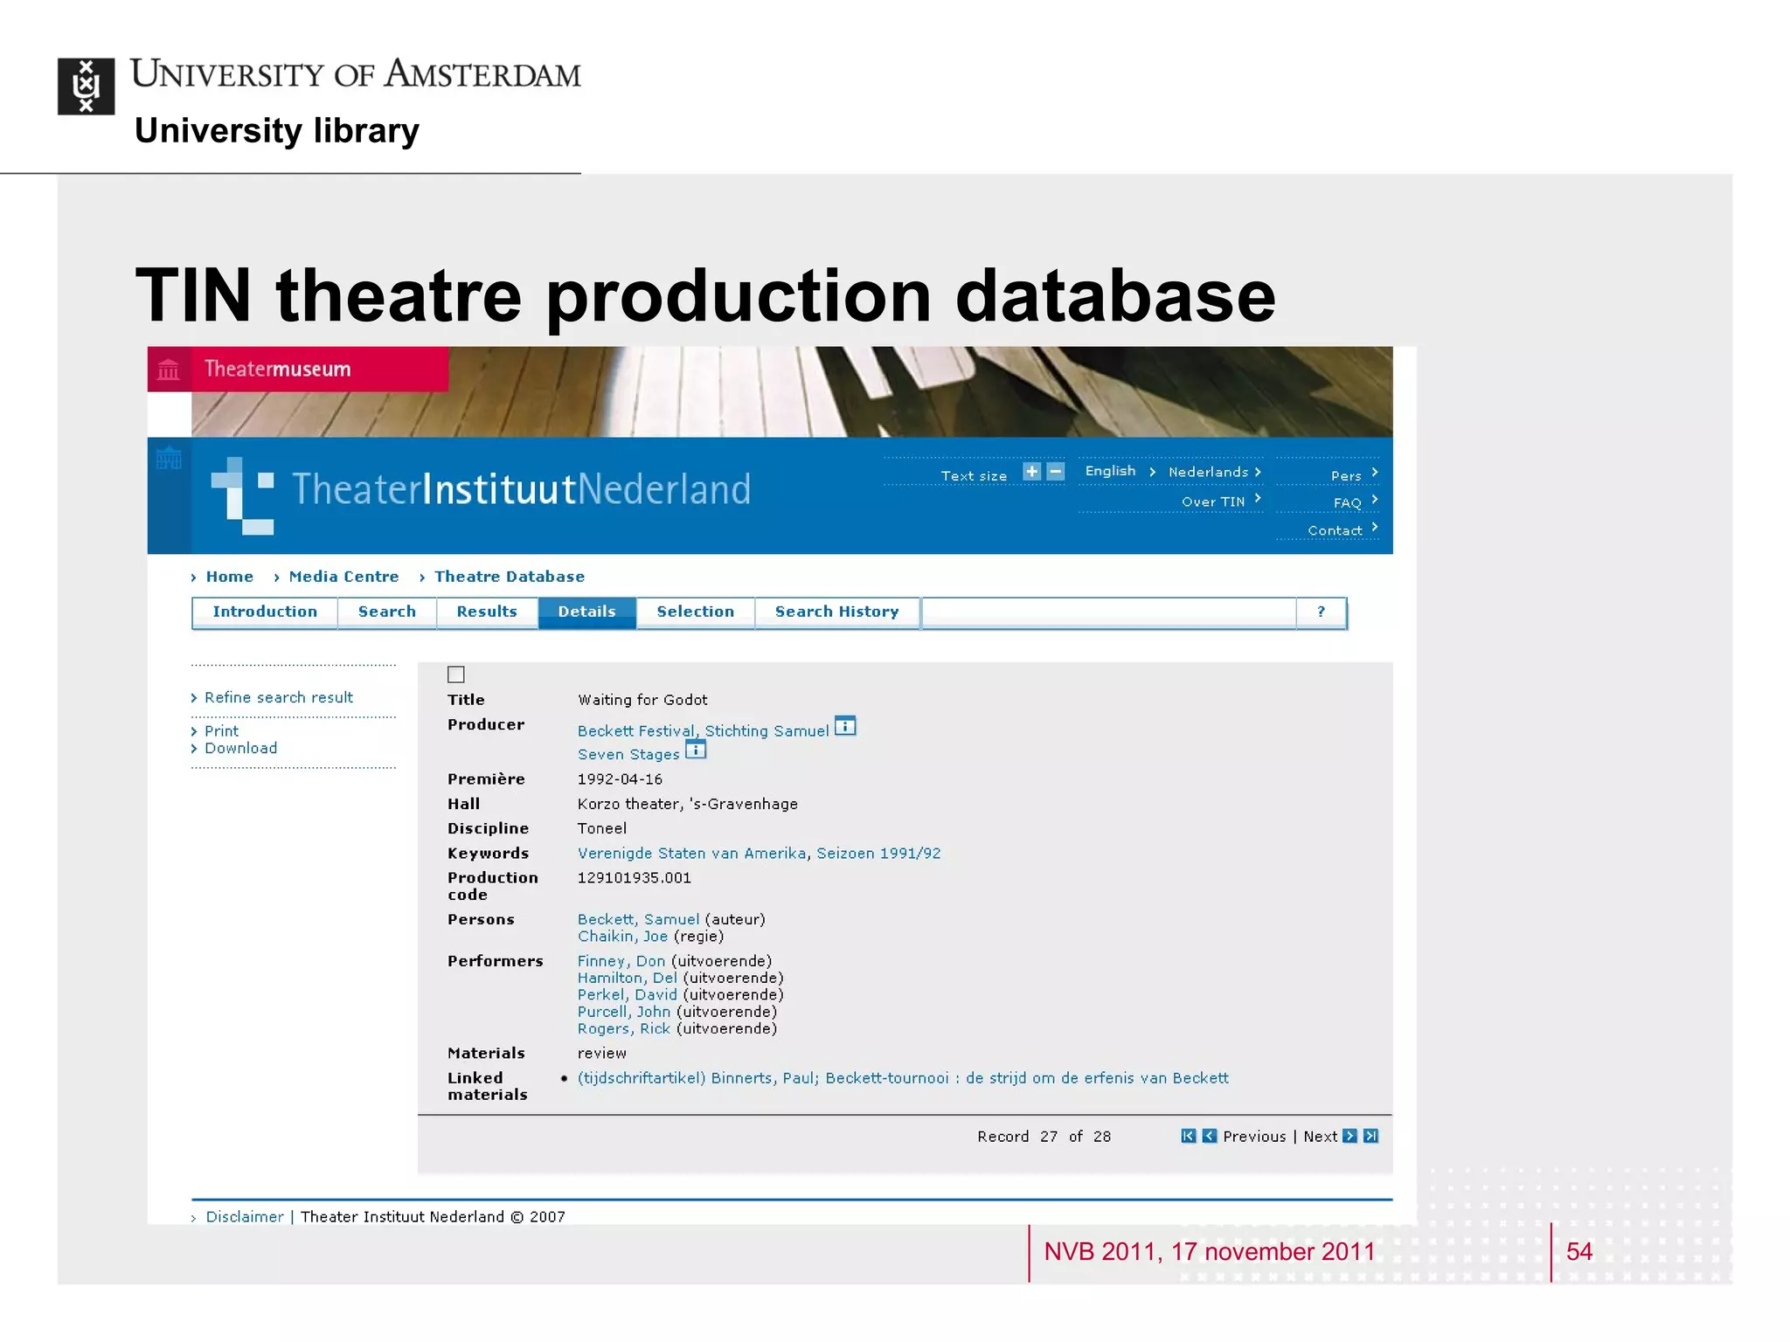Open performer Finney, Don
1790x1342 pixels.
point(621,961)
